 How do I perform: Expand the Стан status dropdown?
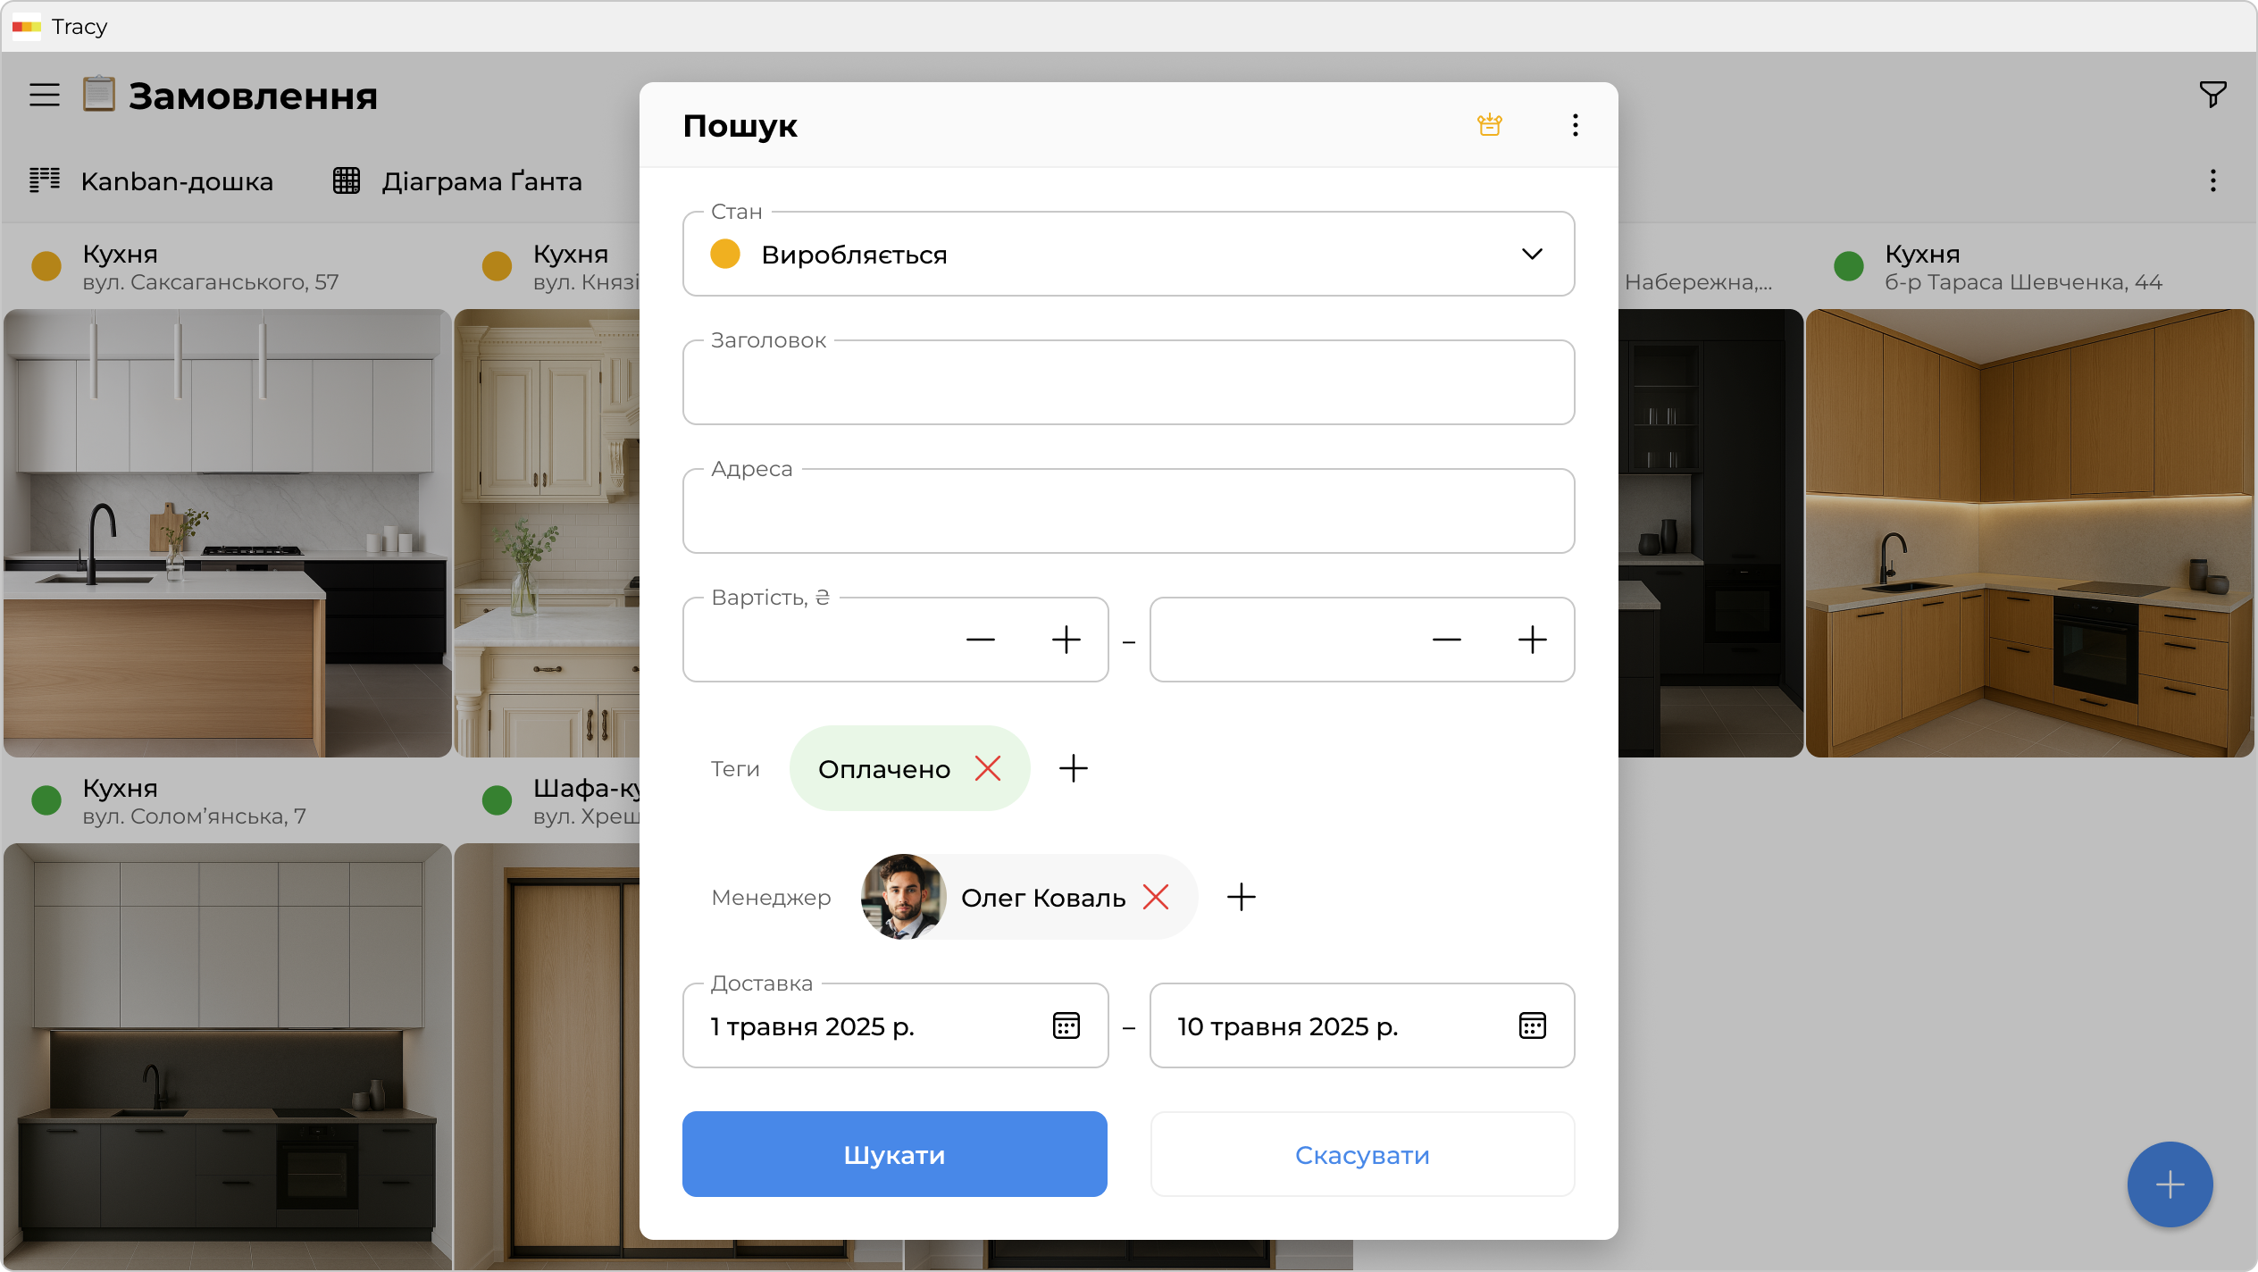(x=1531, y=255)
